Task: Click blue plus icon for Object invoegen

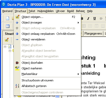Action: coord(17,23)
